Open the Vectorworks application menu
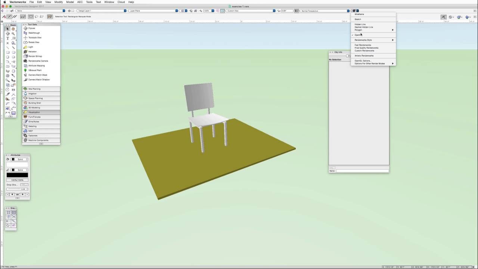The image size is (478, 269). click(18, 2)
